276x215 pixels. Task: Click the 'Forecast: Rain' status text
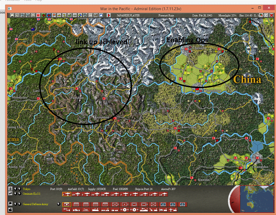click(x=166, y=15)
